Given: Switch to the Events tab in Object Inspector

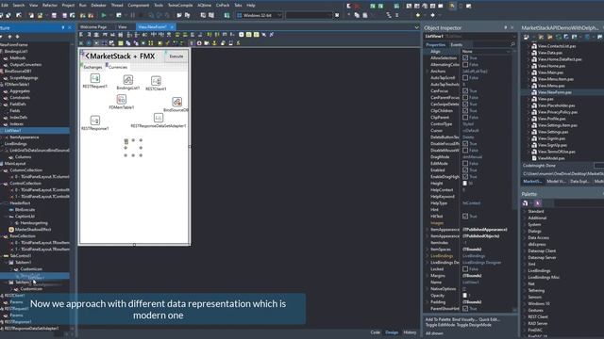Looking at the screenshot, I should [457, 44].
